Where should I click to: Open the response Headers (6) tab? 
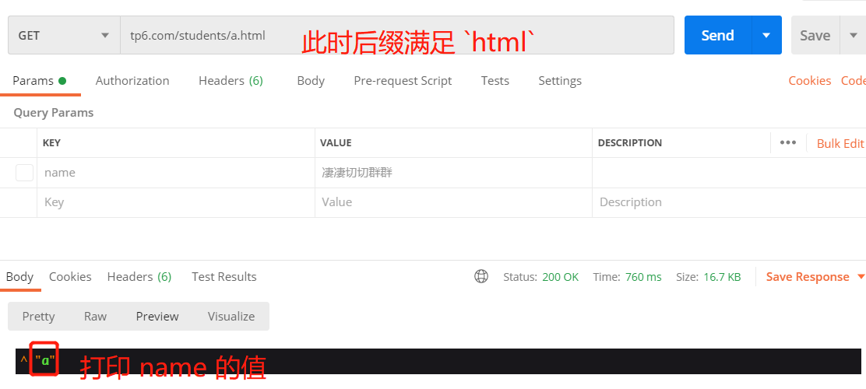click(x=139, y=276)
